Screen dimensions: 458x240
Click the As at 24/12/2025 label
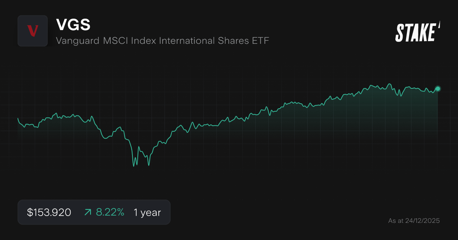[x=414, y=221]
